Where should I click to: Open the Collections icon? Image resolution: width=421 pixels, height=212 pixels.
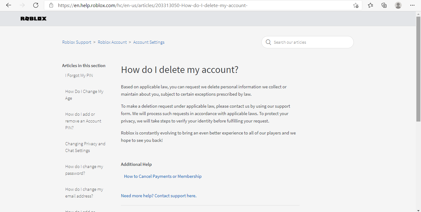click(384, 5)
